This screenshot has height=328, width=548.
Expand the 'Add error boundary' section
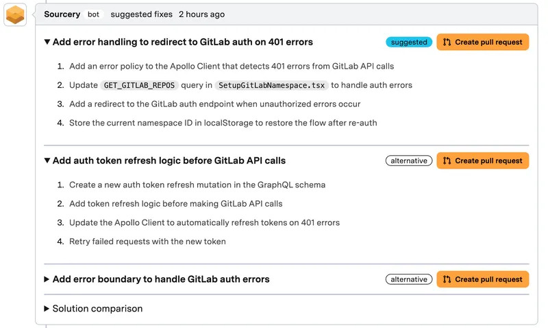[x=47, y=279]
